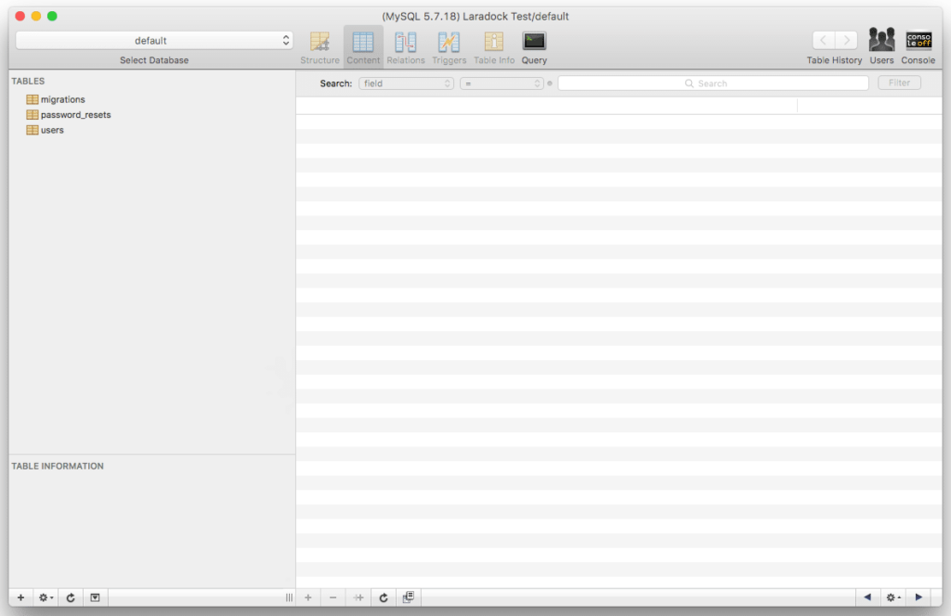Toggle the Console icon
The width and height of the screenshot is (951, 616).
click(918, 46)
